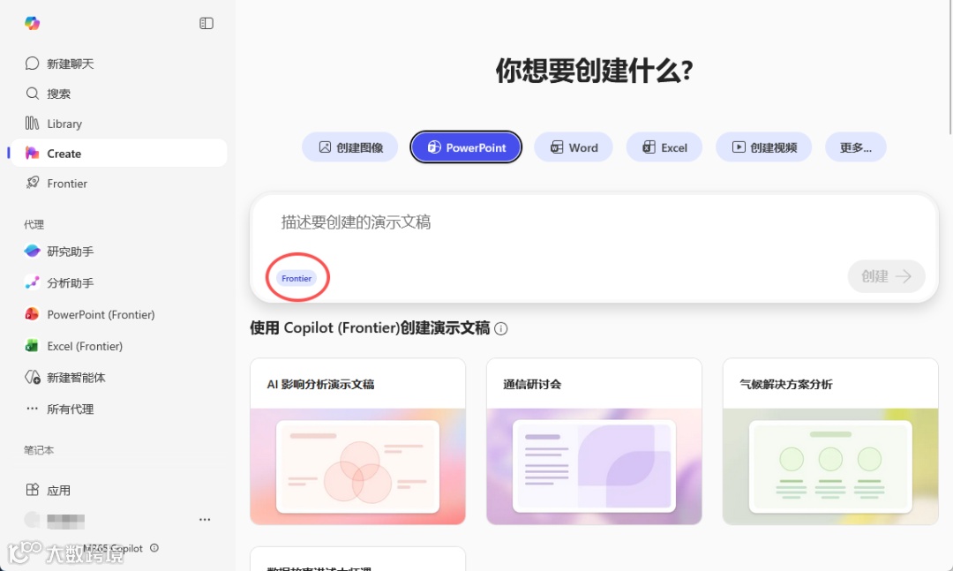Open the 研究助手 agent

coord(118,252)
